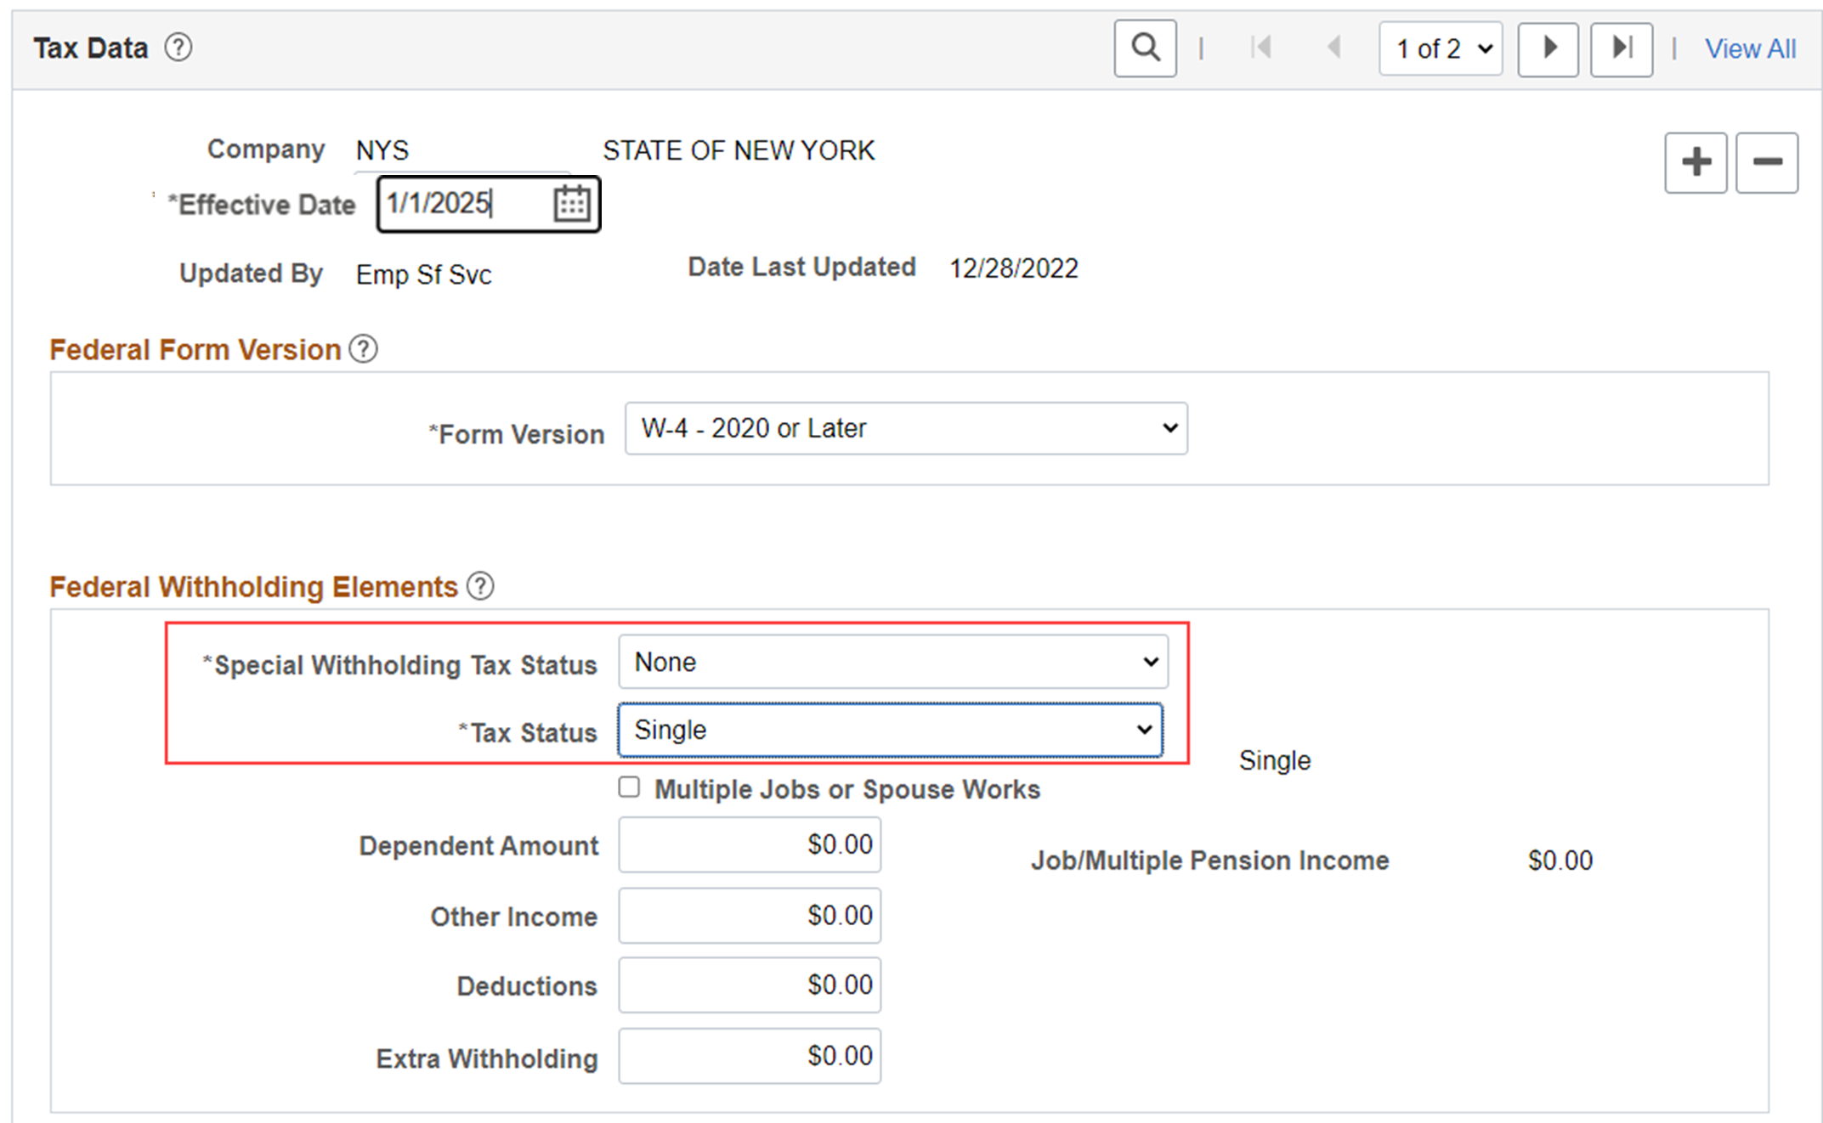Edit the Dependent Amount field
1823x1123 pixels.
pyautogui.click(x=750, y=844)
